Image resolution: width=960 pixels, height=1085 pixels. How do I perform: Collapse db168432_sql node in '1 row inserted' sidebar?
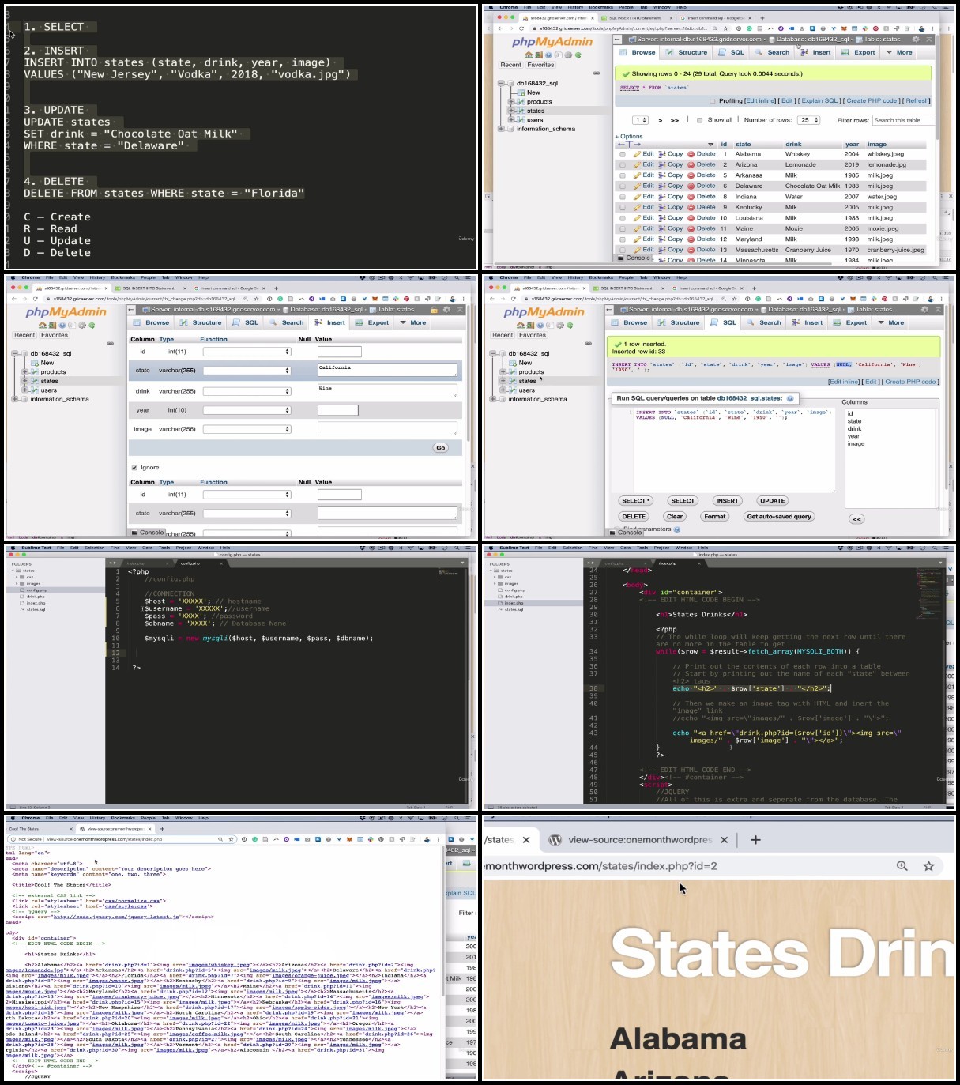click(x=492, y=353)
